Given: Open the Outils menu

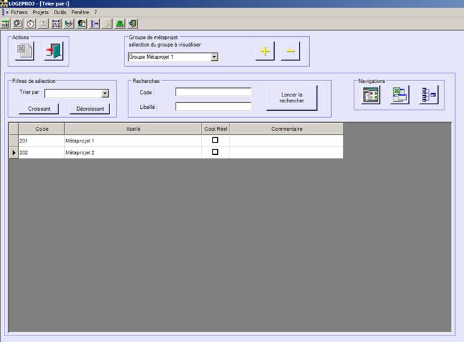Looking at the screenshot, I should [60, 12].
